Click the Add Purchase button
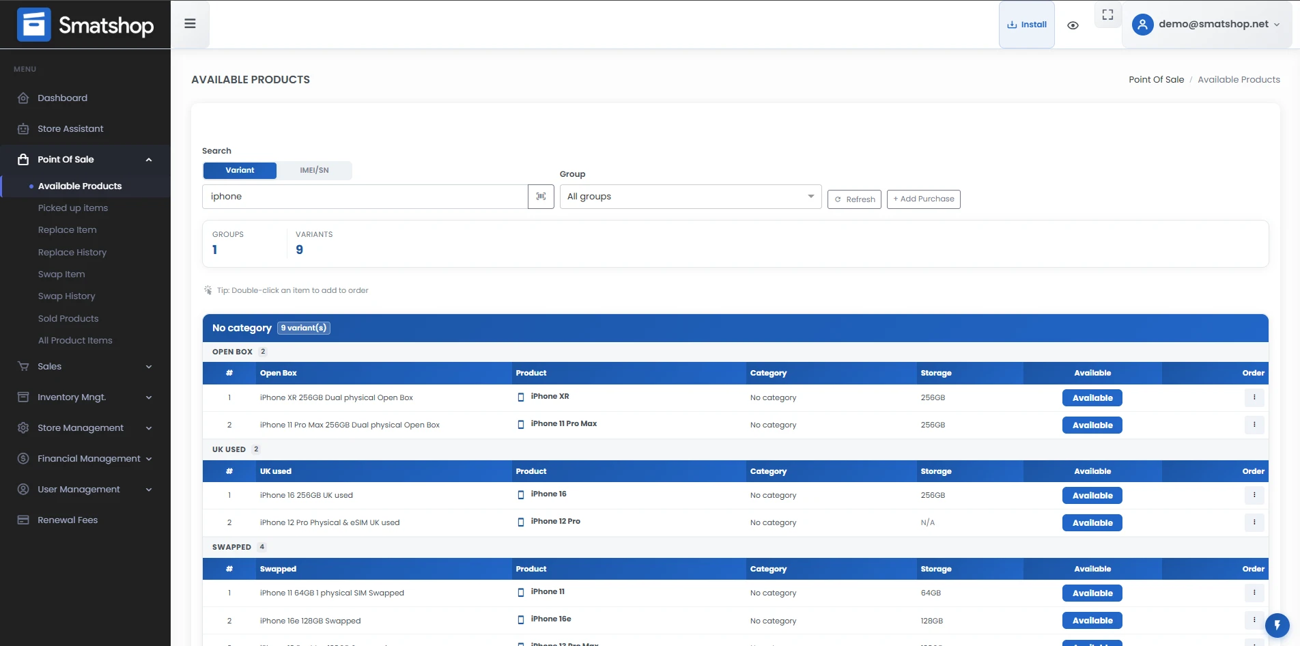 [923, 199]
